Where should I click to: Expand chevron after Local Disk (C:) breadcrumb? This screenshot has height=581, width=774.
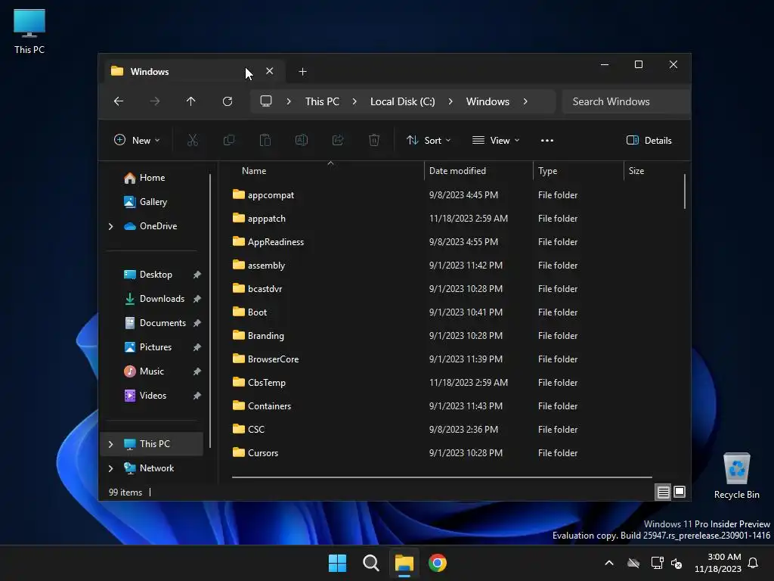(450, 101)
